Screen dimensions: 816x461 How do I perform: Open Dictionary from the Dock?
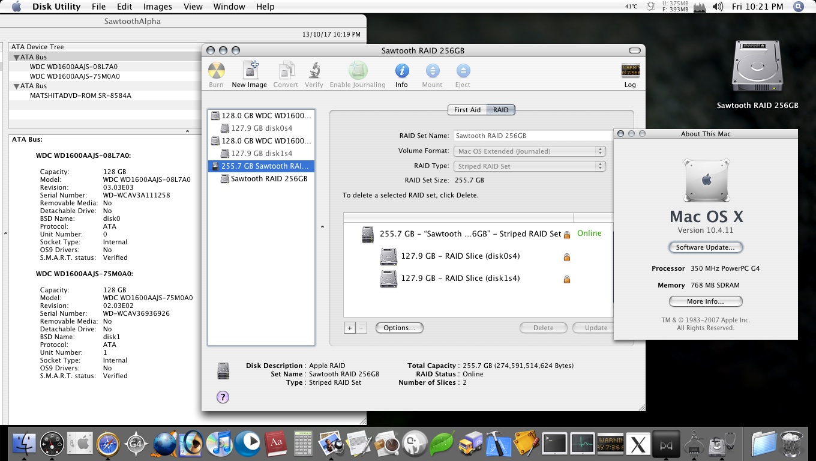[x=275, y=444]
